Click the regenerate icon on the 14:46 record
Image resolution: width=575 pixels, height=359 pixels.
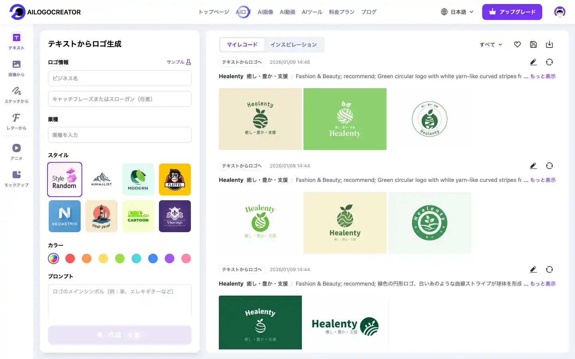pos(549,62)
